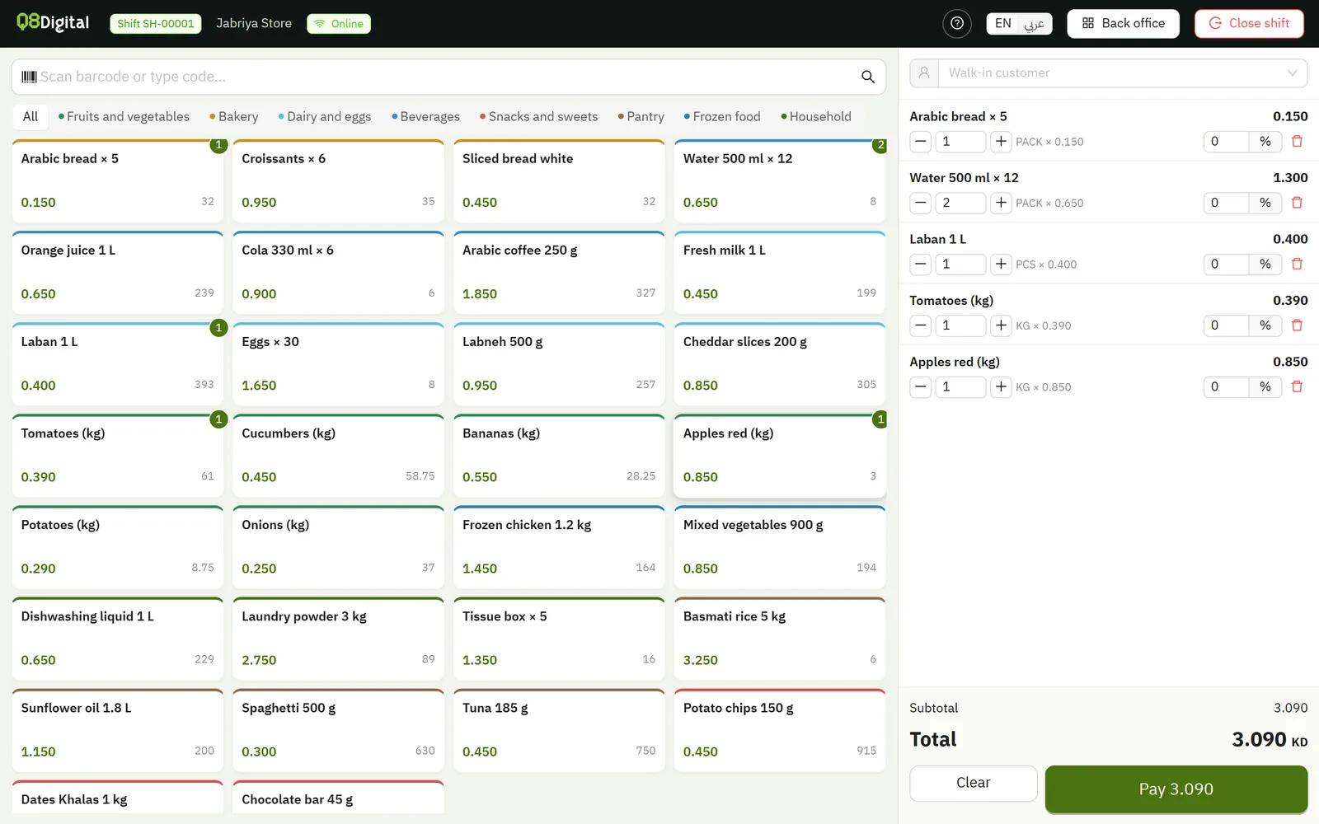Click the search magnifier icon
The height and width of the screenshot is (824, 1319).
tap(867, 77)
